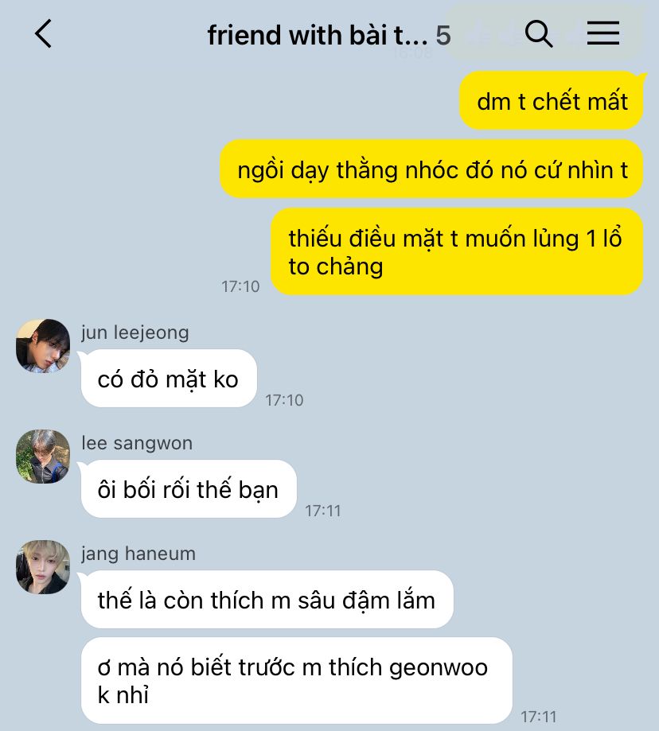Select the 'có đỏ mặt ko' message
The height and width of the screenshot is (731, 659).
pyautogui.click(x=169, y=379)
